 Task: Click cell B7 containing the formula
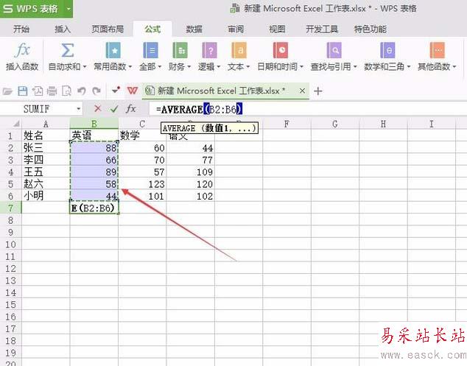pyautogui.click(x=94, y=208)
